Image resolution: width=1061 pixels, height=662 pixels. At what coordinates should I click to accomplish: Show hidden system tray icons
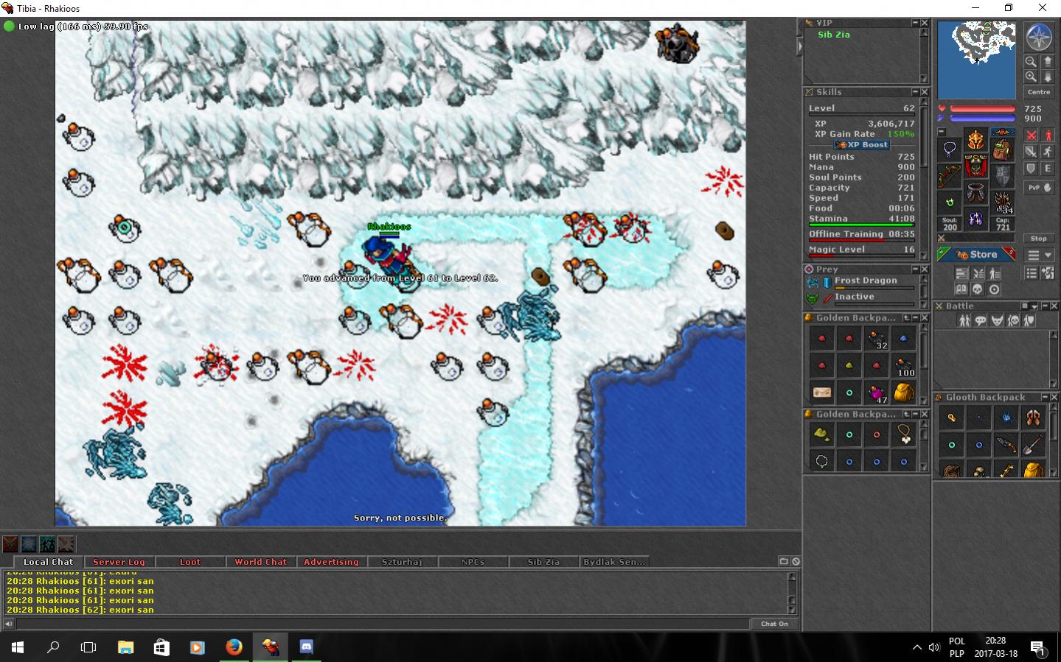(916, 647)
